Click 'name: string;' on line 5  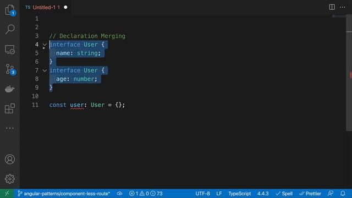[x=78, y=53]
